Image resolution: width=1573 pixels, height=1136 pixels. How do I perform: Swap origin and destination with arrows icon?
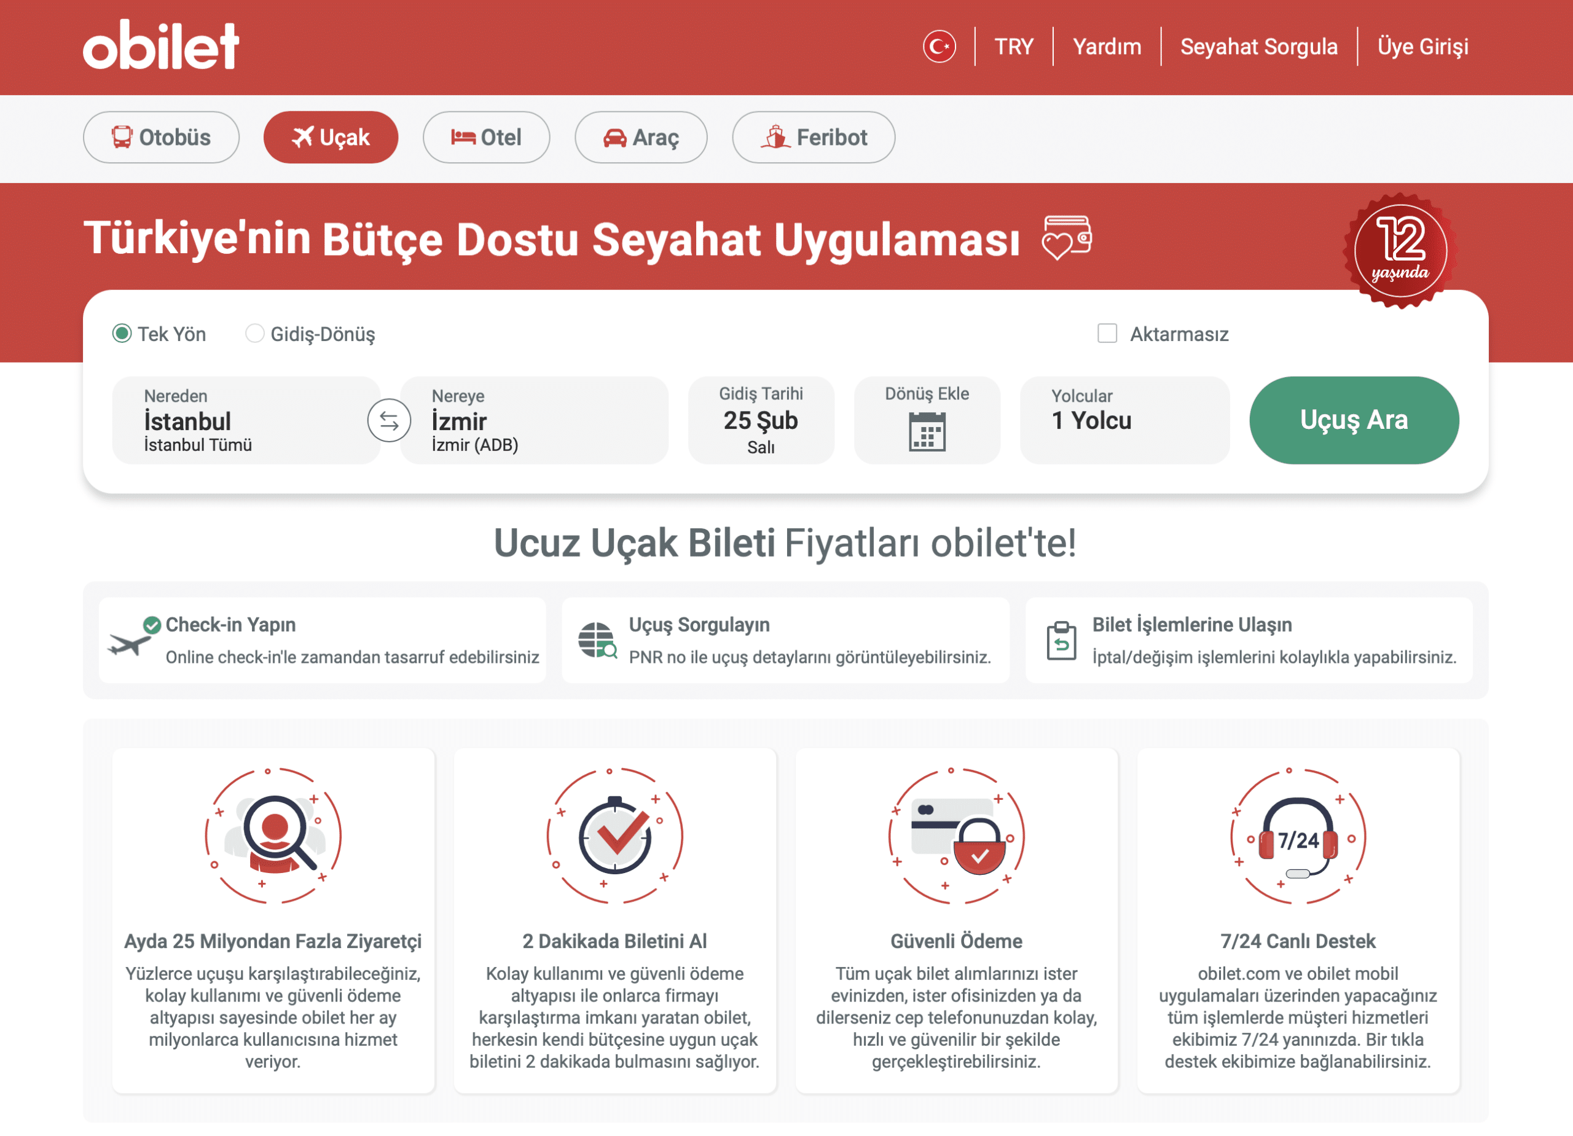[389, 420]
